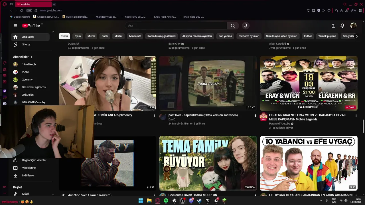Open the Barış G Tv channel link
Image resolution: width=365 pixels, height=205 pixels.
[175, 44]
